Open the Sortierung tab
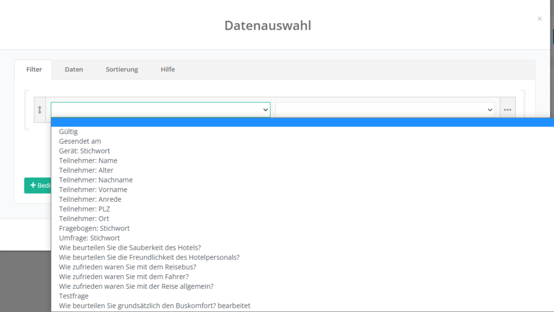The height and width of the screenshot is (312, 554). tap(122, 70)
